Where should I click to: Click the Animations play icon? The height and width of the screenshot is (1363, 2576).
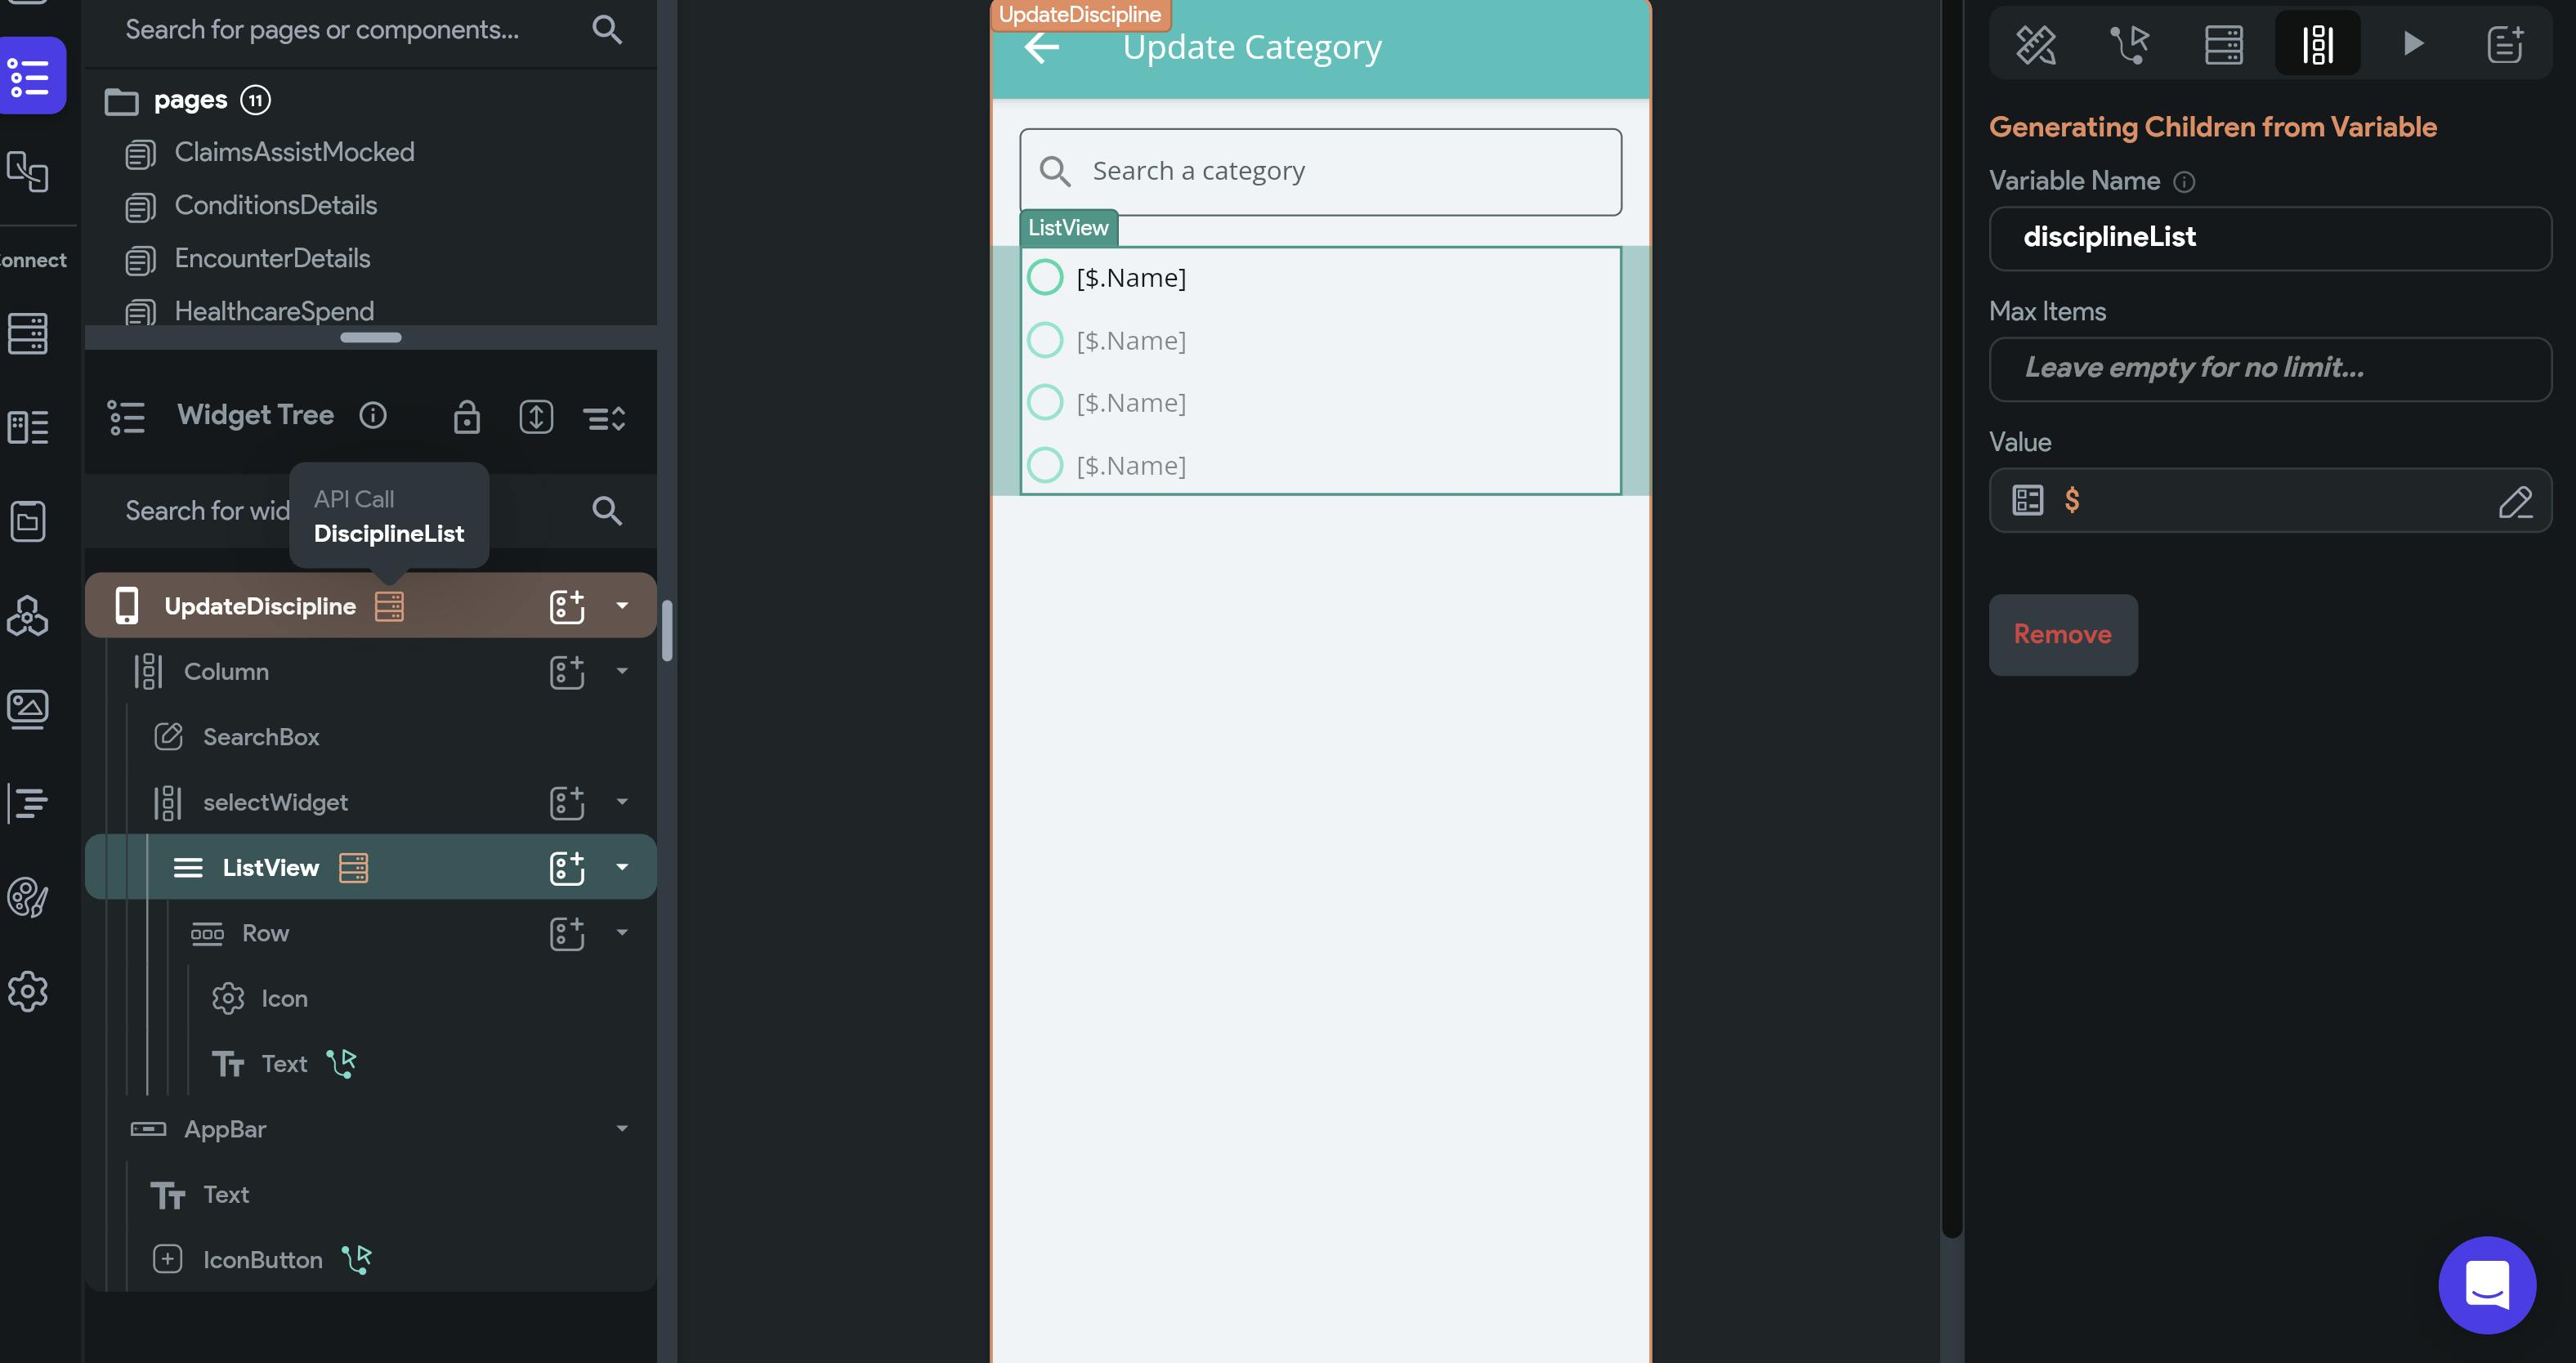click(2413, 43)
